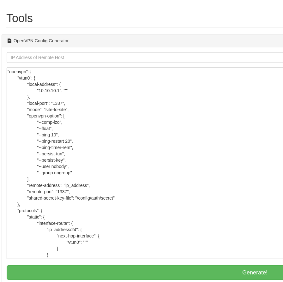Click the "openvpn-option": [ line
The height and width of the screenshot is (282, 283).
46,116
